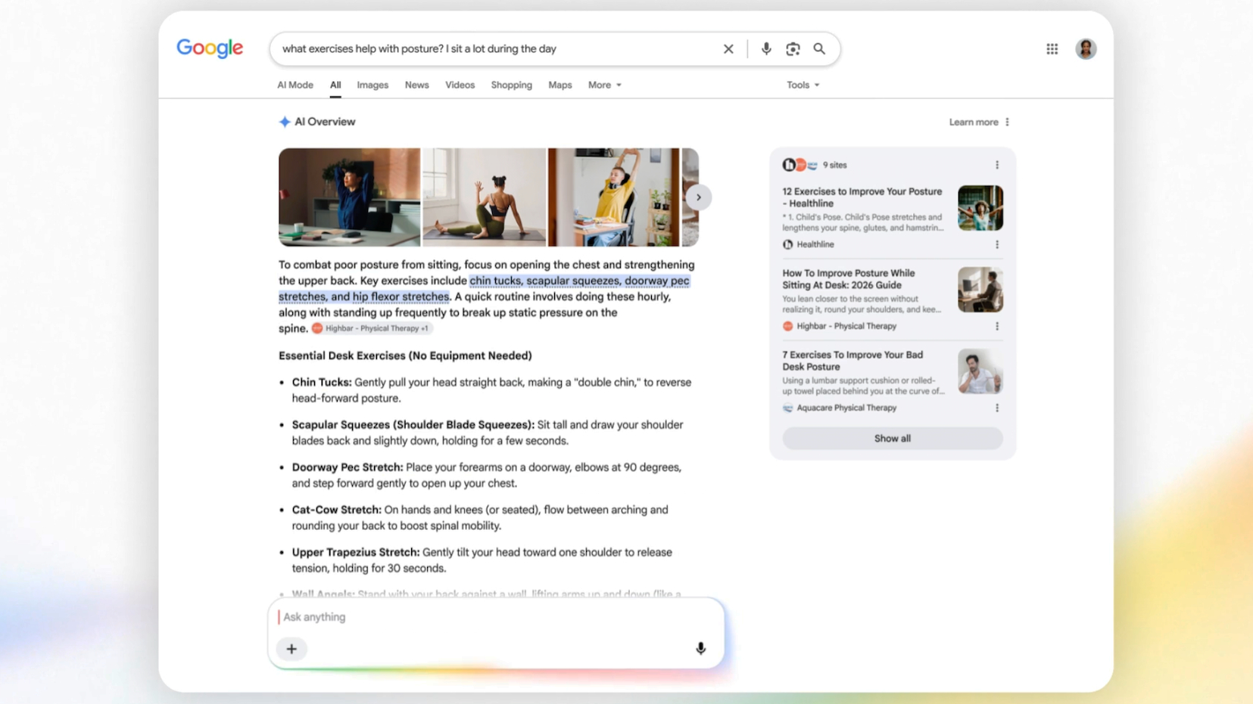The image size is (1253, 704).
Task: Open the Google apps grid
Action: click(1052, 49)
